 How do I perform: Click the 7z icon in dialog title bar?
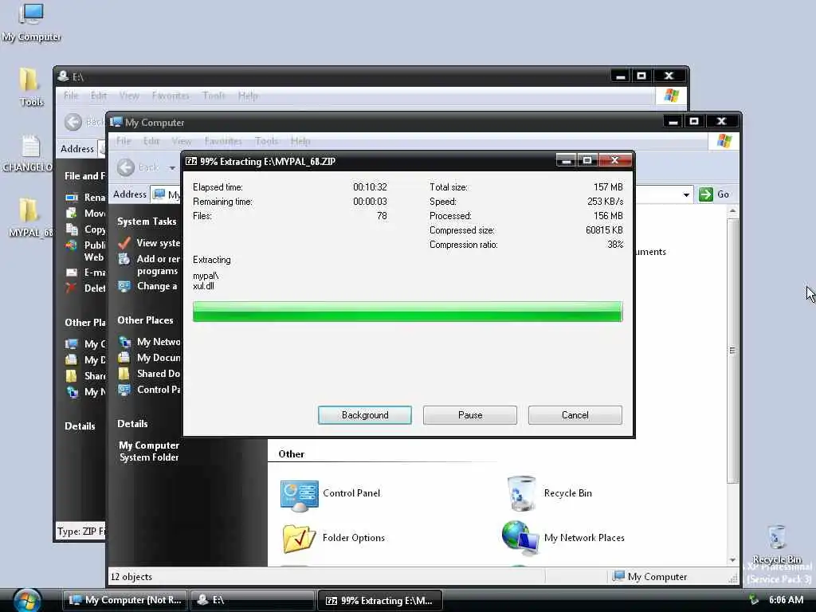click(191, 161)
